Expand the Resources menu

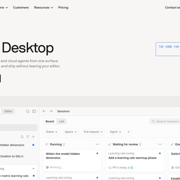point(44,8)
